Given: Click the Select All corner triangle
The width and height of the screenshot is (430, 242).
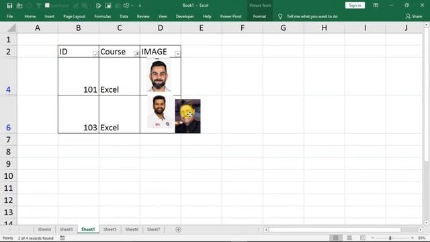Looking at the screenshot, I should 11,28.
